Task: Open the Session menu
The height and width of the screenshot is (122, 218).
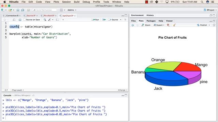Action: (x=66, y=2)
